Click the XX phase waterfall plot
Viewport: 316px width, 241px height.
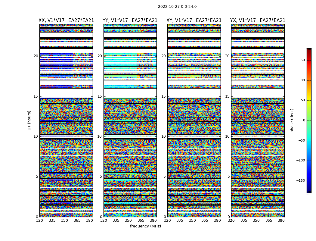pos(66,120)
